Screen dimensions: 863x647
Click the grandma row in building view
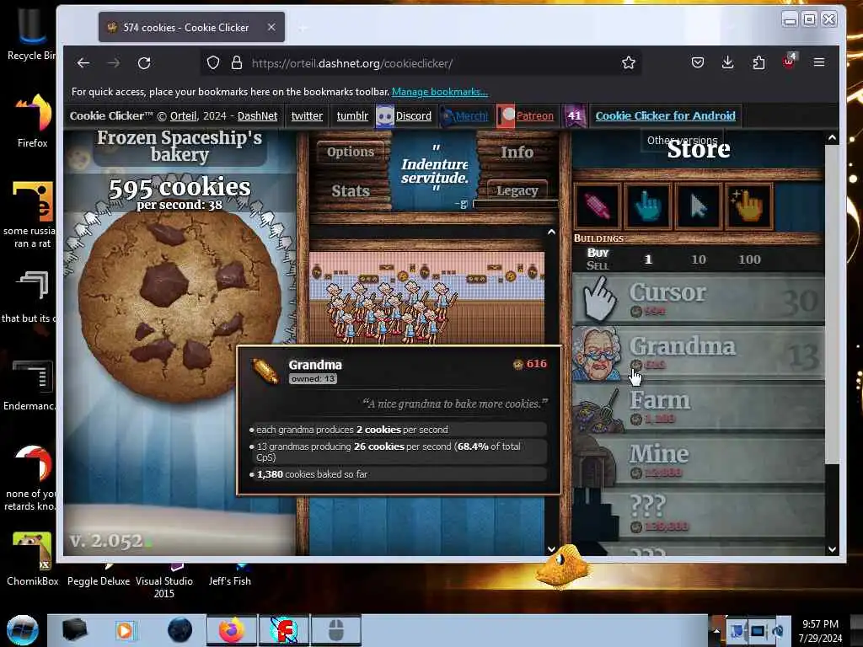427,297
